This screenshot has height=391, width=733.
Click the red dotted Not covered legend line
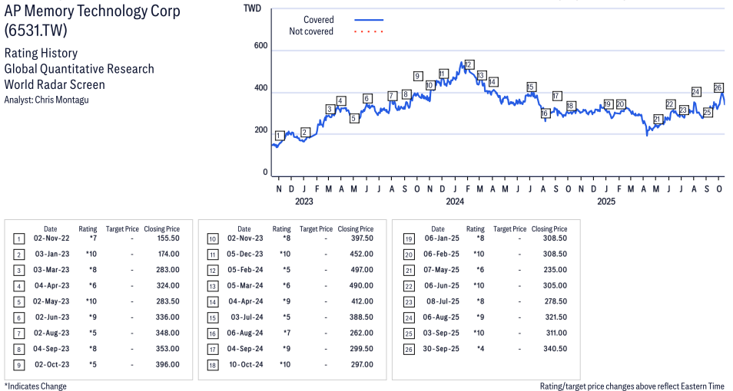369,31
